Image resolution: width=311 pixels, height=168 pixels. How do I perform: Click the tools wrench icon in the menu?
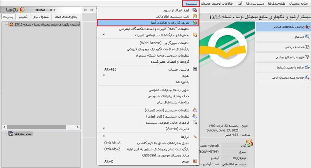[x=195, y=137]
